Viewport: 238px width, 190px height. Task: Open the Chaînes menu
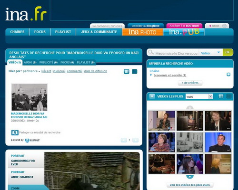[17, 32]
